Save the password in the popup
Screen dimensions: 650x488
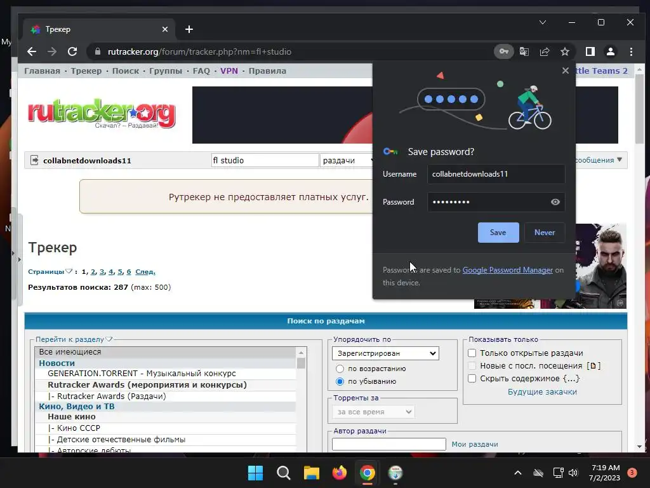pos(498,233)
